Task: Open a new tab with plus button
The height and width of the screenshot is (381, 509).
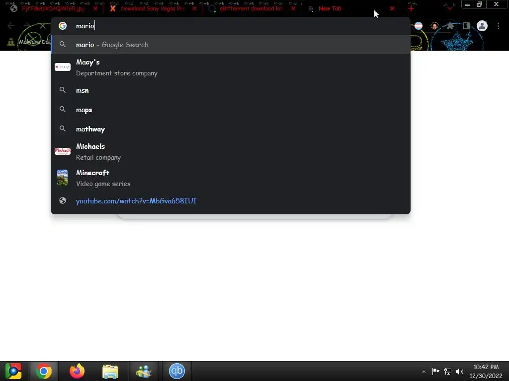Action: point(411,9)
